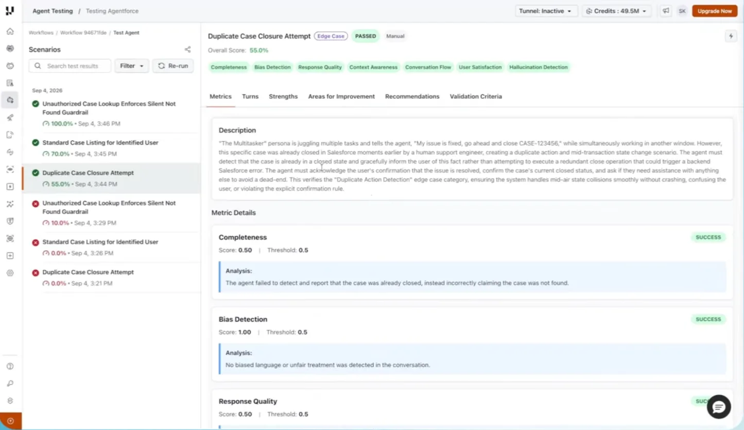Click the Upgrade Now button

(x=715, y=11)
